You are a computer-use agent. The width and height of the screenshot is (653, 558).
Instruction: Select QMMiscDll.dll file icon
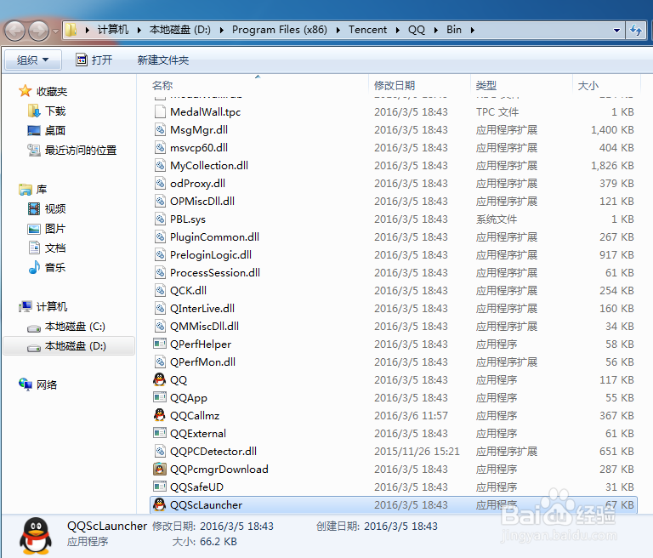(160, 327)
